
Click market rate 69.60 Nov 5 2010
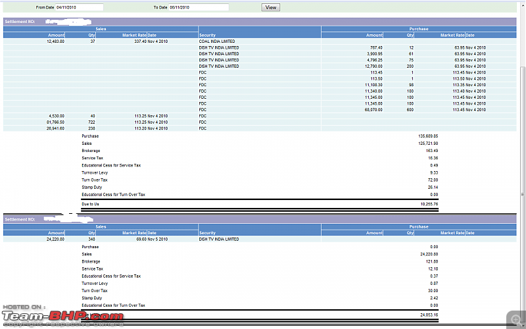[x=153, y=240]
